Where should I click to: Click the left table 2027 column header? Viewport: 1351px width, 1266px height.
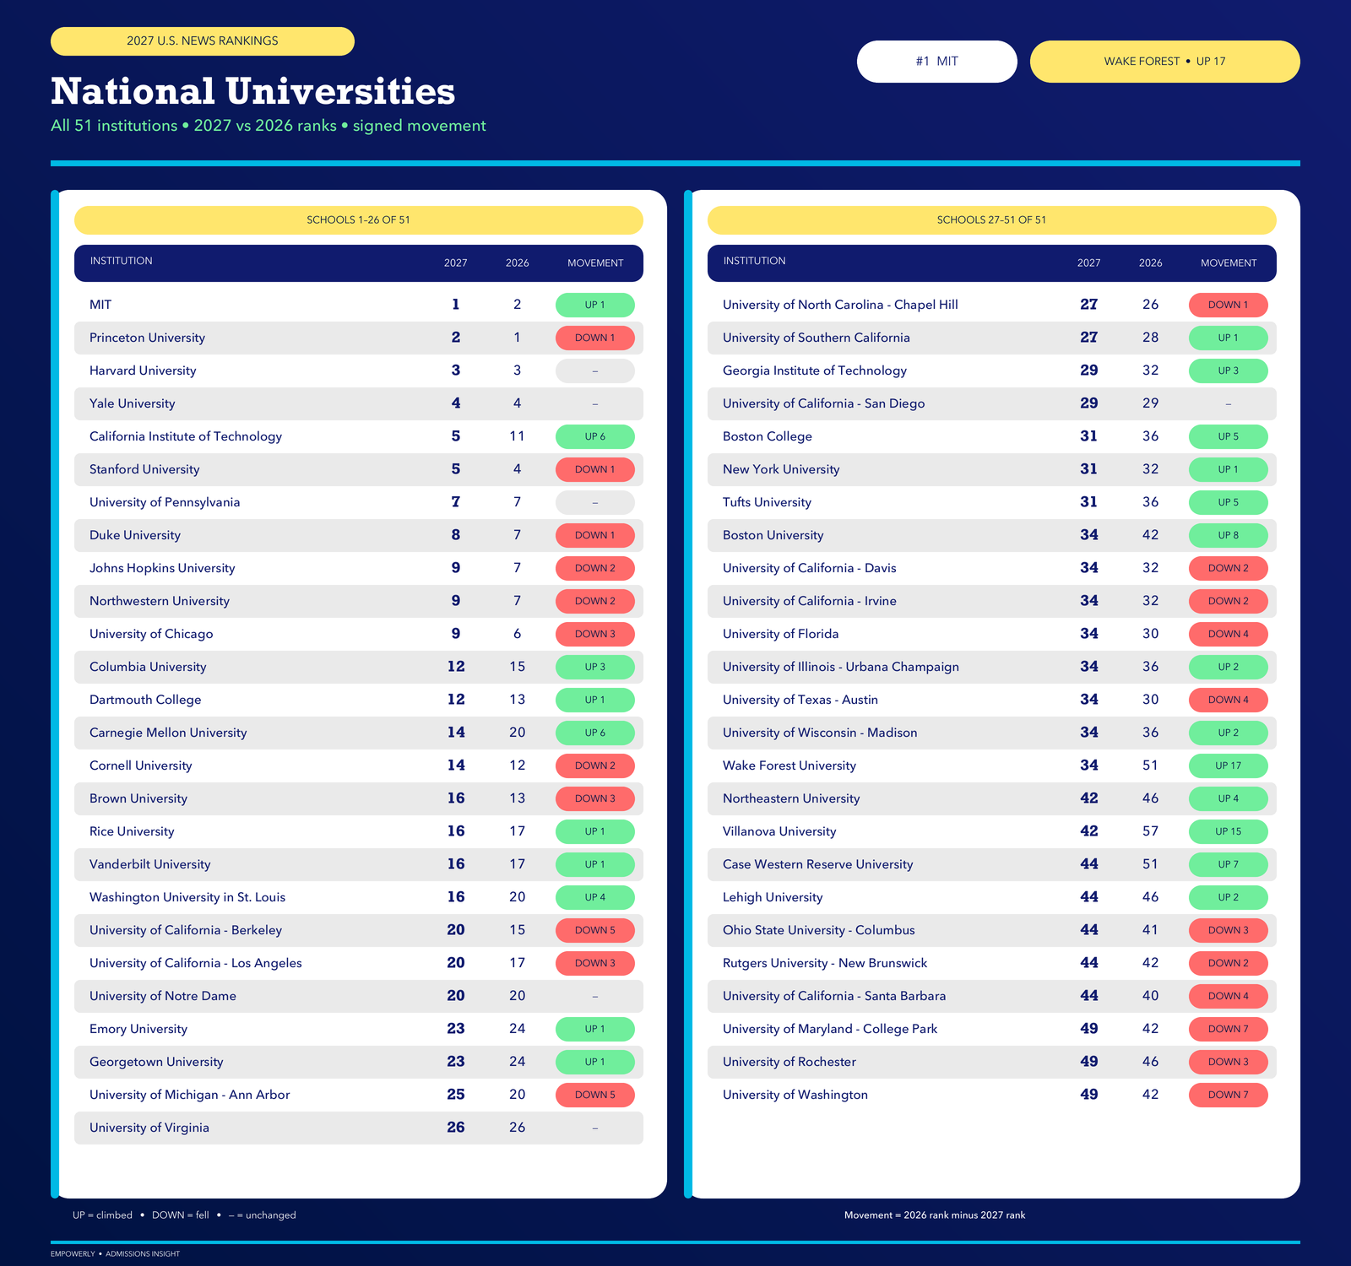(456, 263)
